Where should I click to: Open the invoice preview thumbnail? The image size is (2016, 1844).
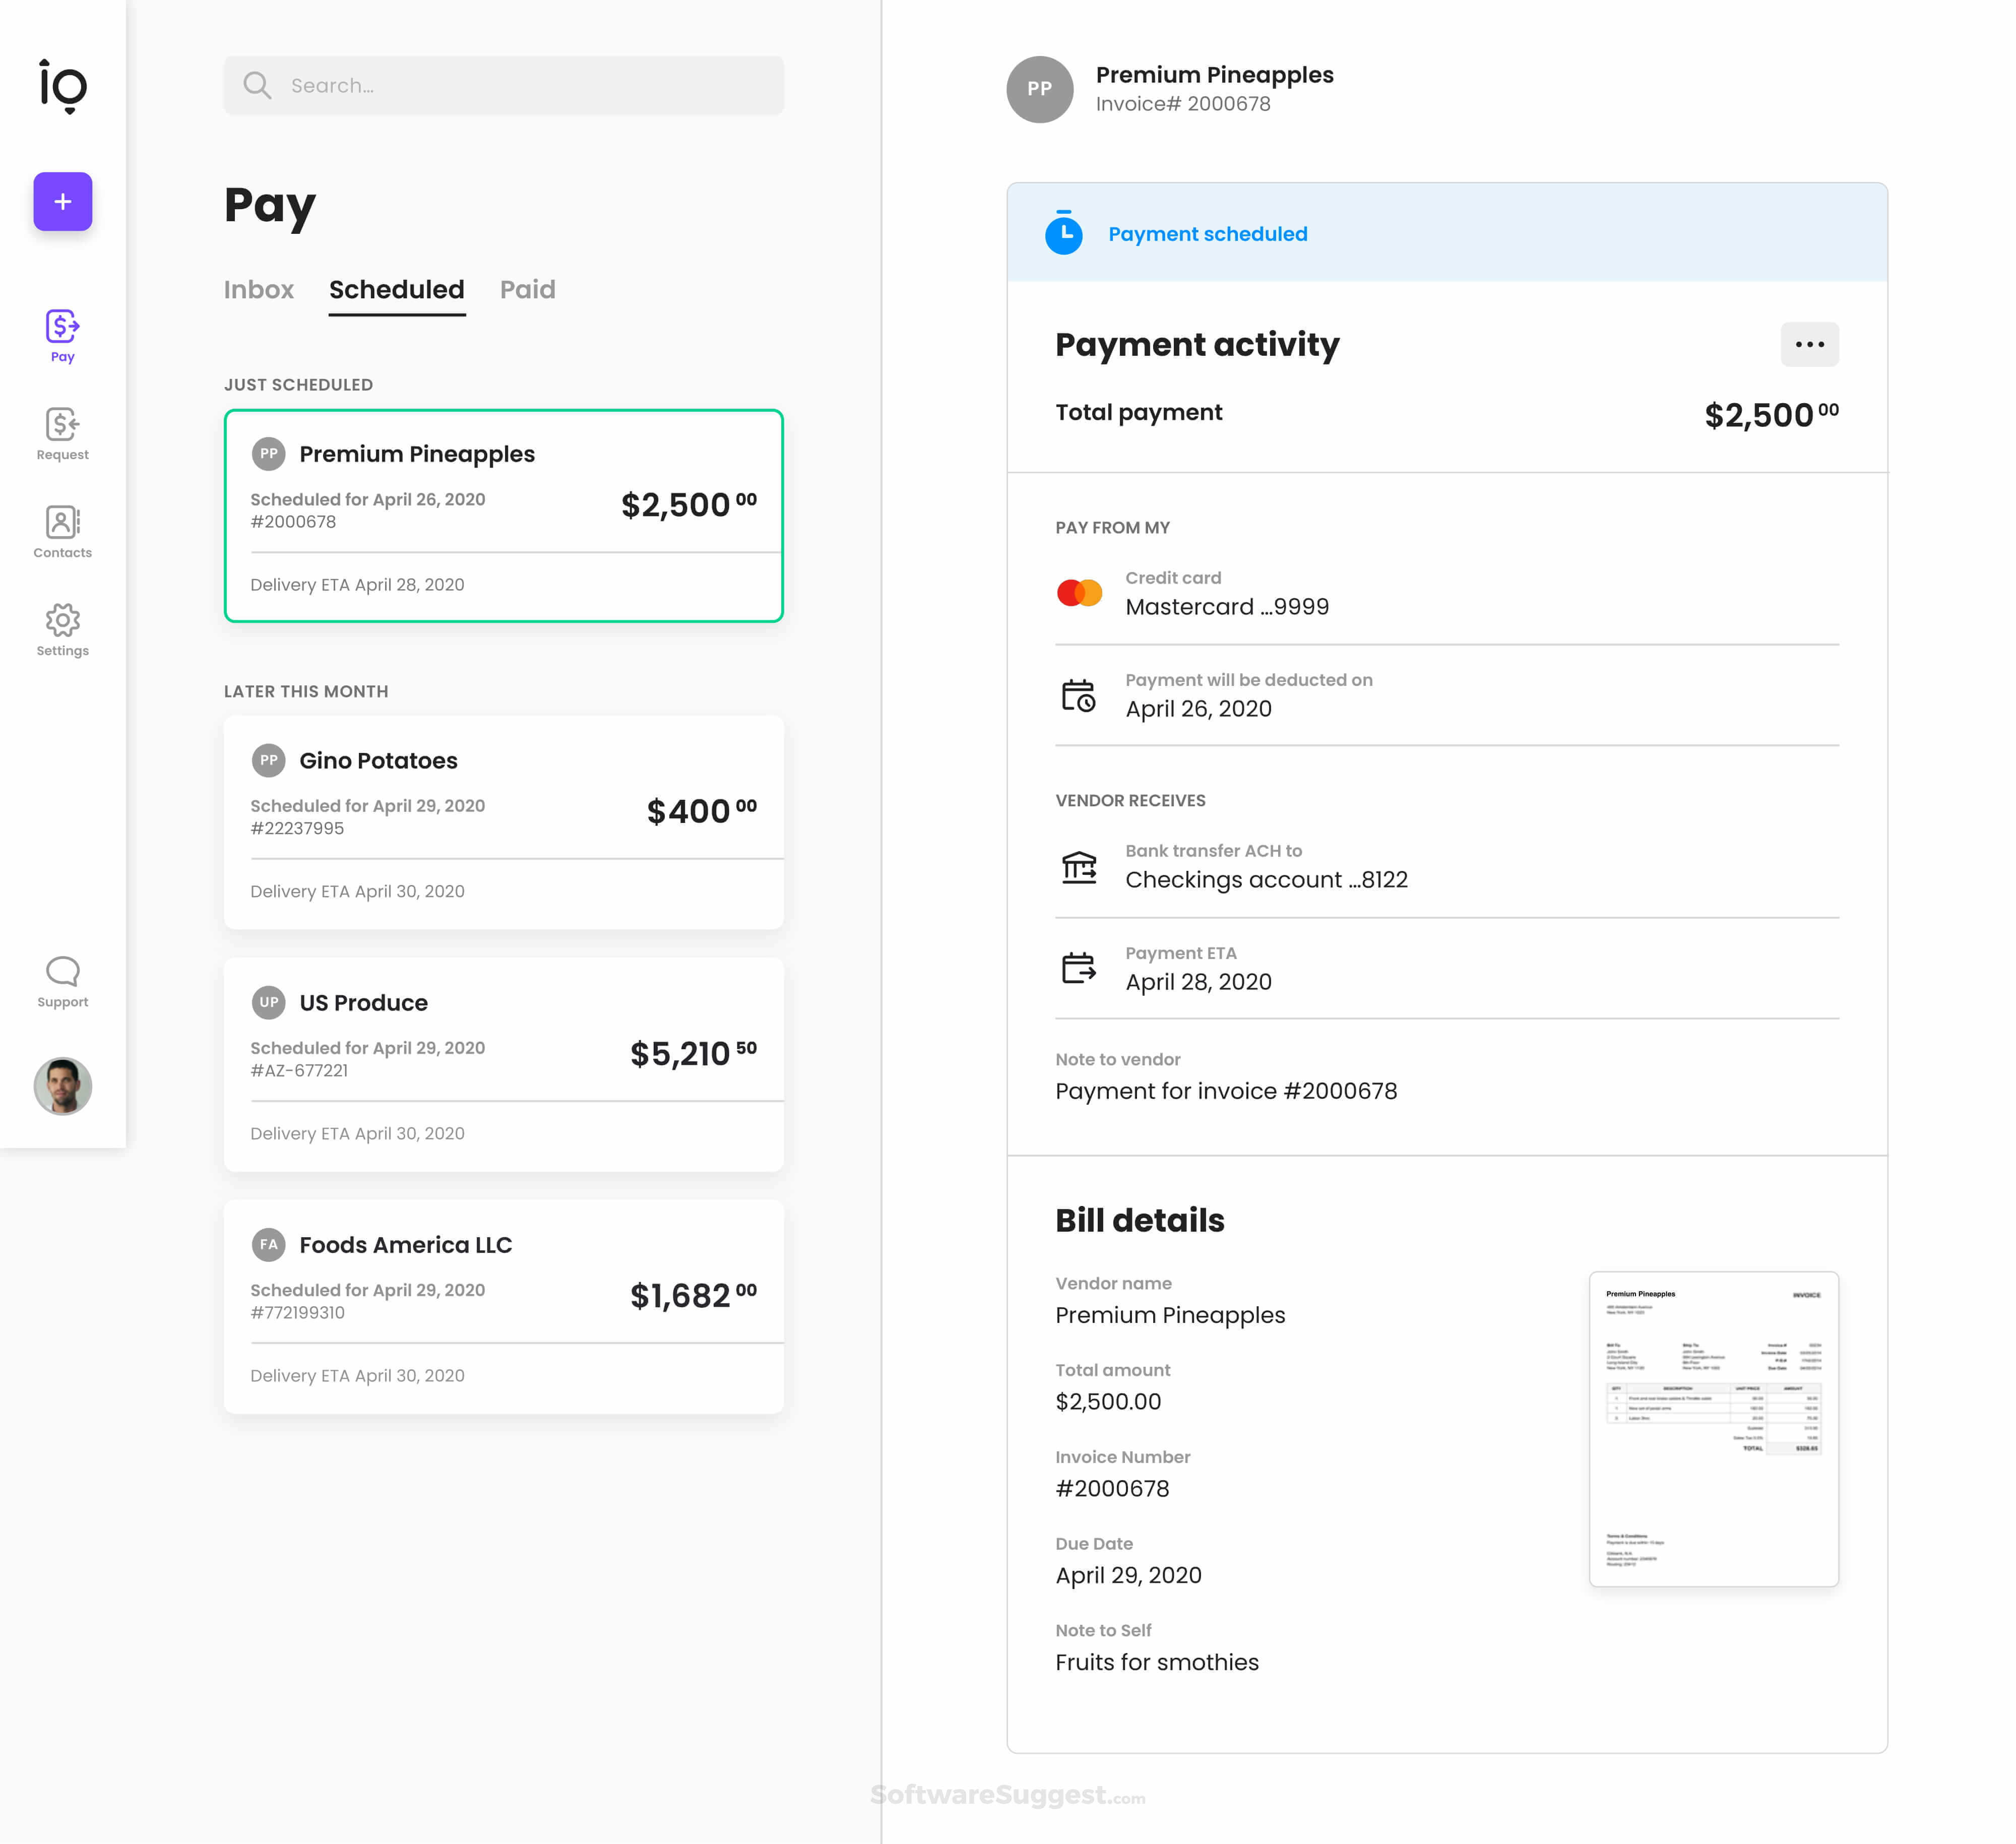[x=1712, y=1428]
